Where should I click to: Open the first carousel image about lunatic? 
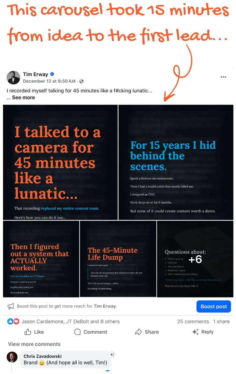point(60,162)
